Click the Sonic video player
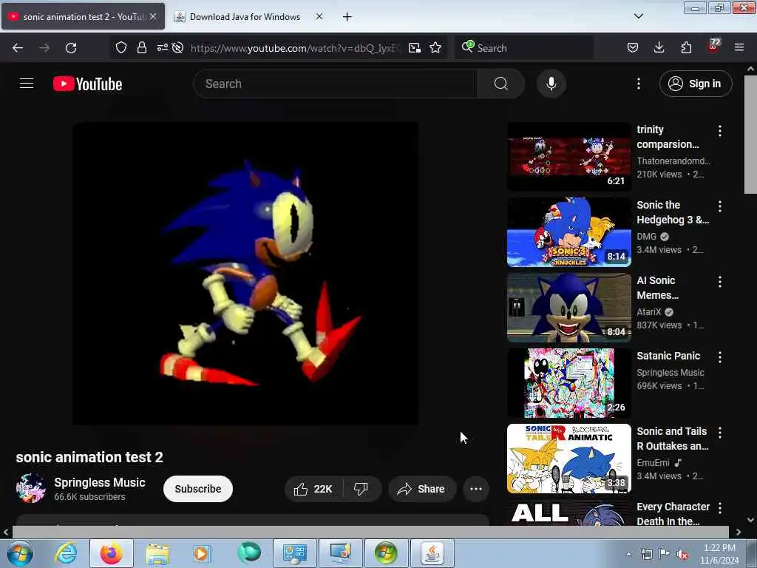The height and width of the screenshot is (568, 757). pyautogui.click(x=245, y=274)
